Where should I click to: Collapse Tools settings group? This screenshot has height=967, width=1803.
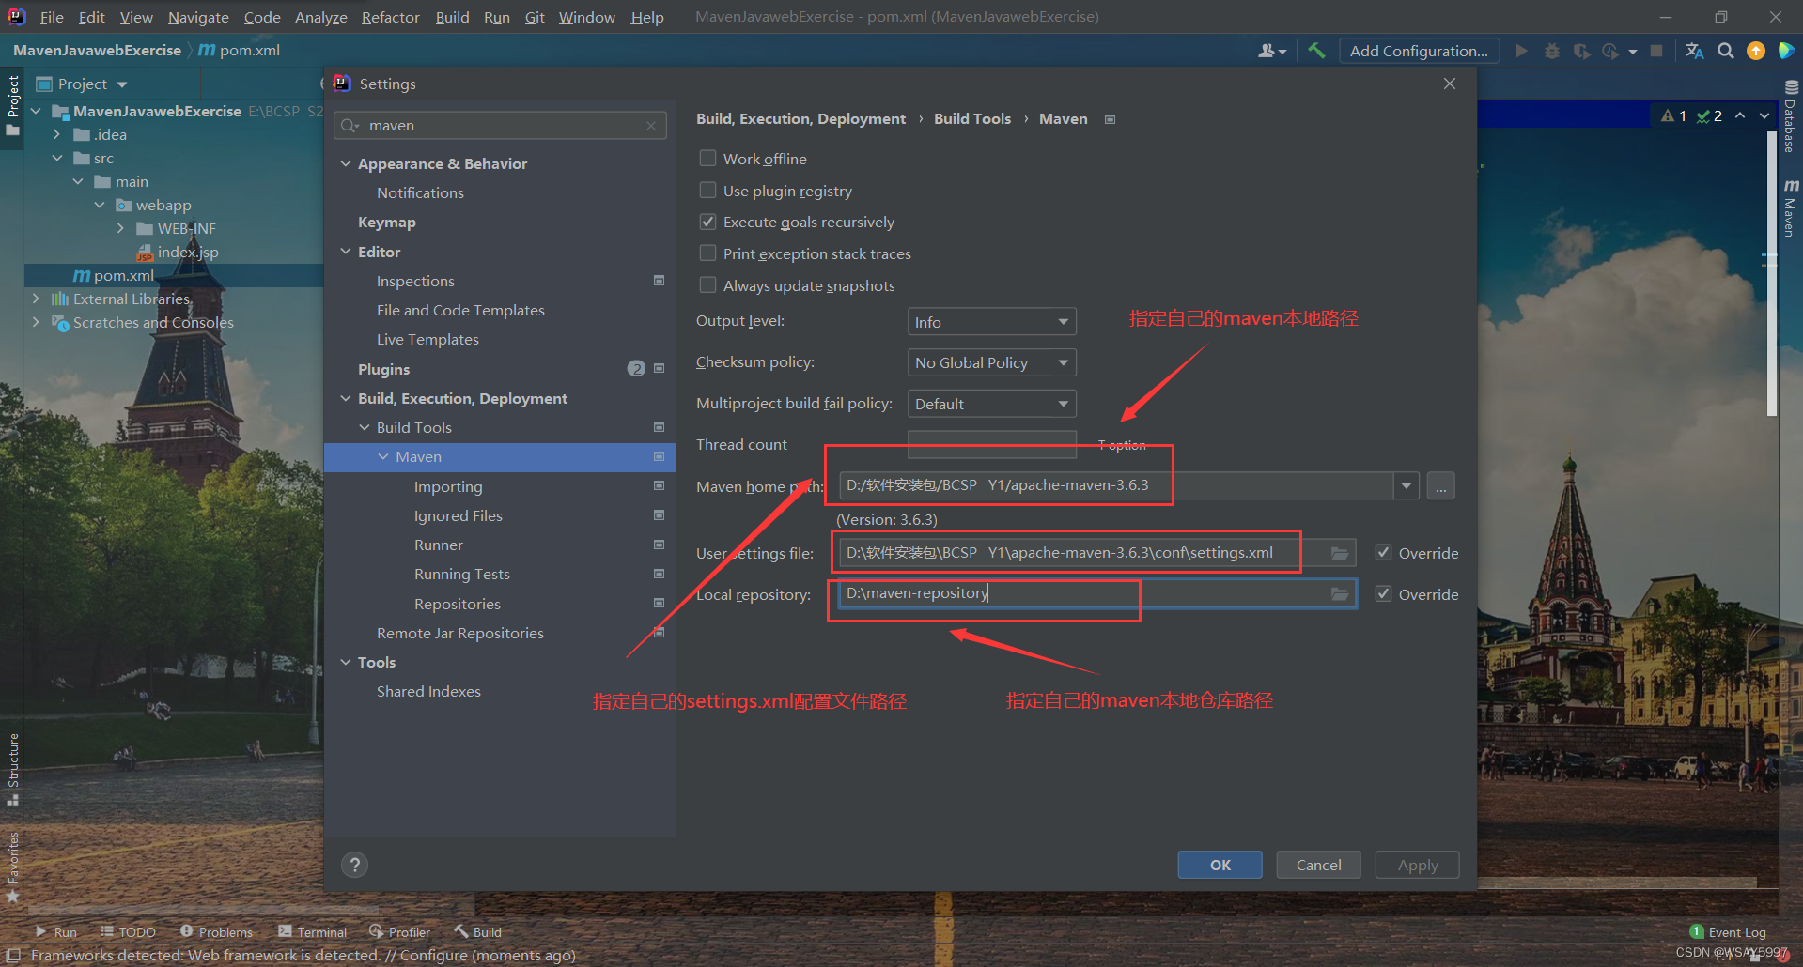click(346, 662)
